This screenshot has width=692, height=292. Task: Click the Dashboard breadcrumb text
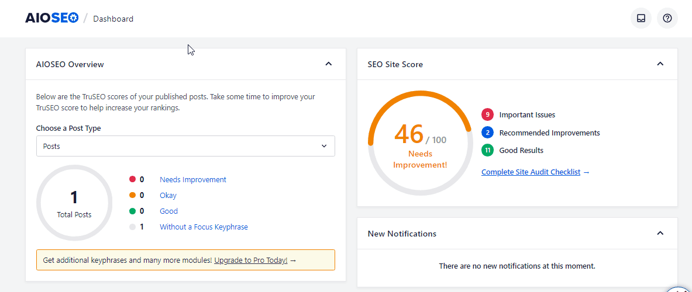pyautogui.click(x=113, y=19)
